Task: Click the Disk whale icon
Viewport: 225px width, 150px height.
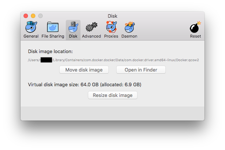Action: [73, 27]
